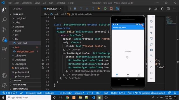179x100 pixels.
Task: Click emulator Home circle button
Action: coord(151,67)
